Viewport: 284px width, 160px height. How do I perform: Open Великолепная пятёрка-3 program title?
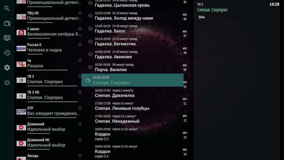tap(54, 34)
